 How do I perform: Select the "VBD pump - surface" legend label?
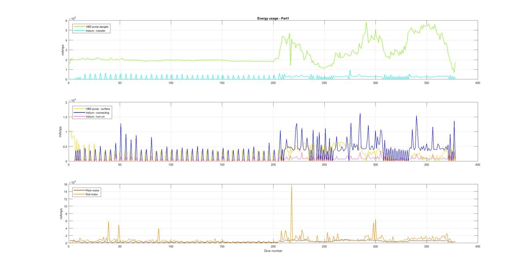point(98,108)
